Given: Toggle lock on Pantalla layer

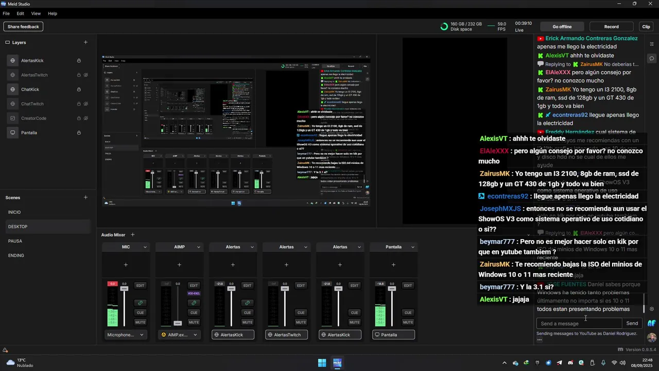Looking at the screenshot, I should click(x=79, y=133).
